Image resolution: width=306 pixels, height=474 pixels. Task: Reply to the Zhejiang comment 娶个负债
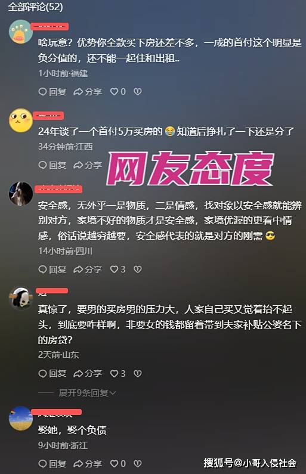tap(52, 463)
